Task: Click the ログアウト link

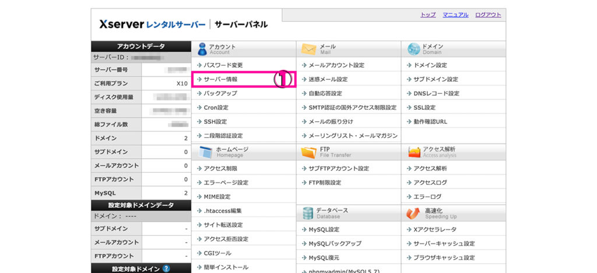Action: click(488, 15)
